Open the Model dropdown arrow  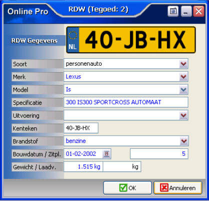183,90
